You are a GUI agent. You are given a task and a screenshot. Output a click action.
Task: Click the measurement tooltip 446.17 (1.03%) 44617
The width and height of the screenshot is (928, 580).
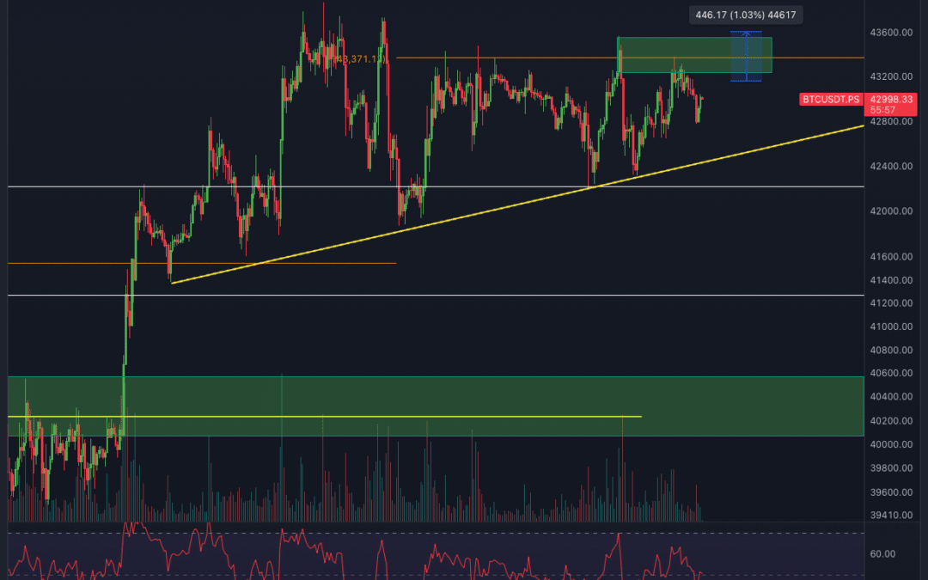[x=746, y=15]
